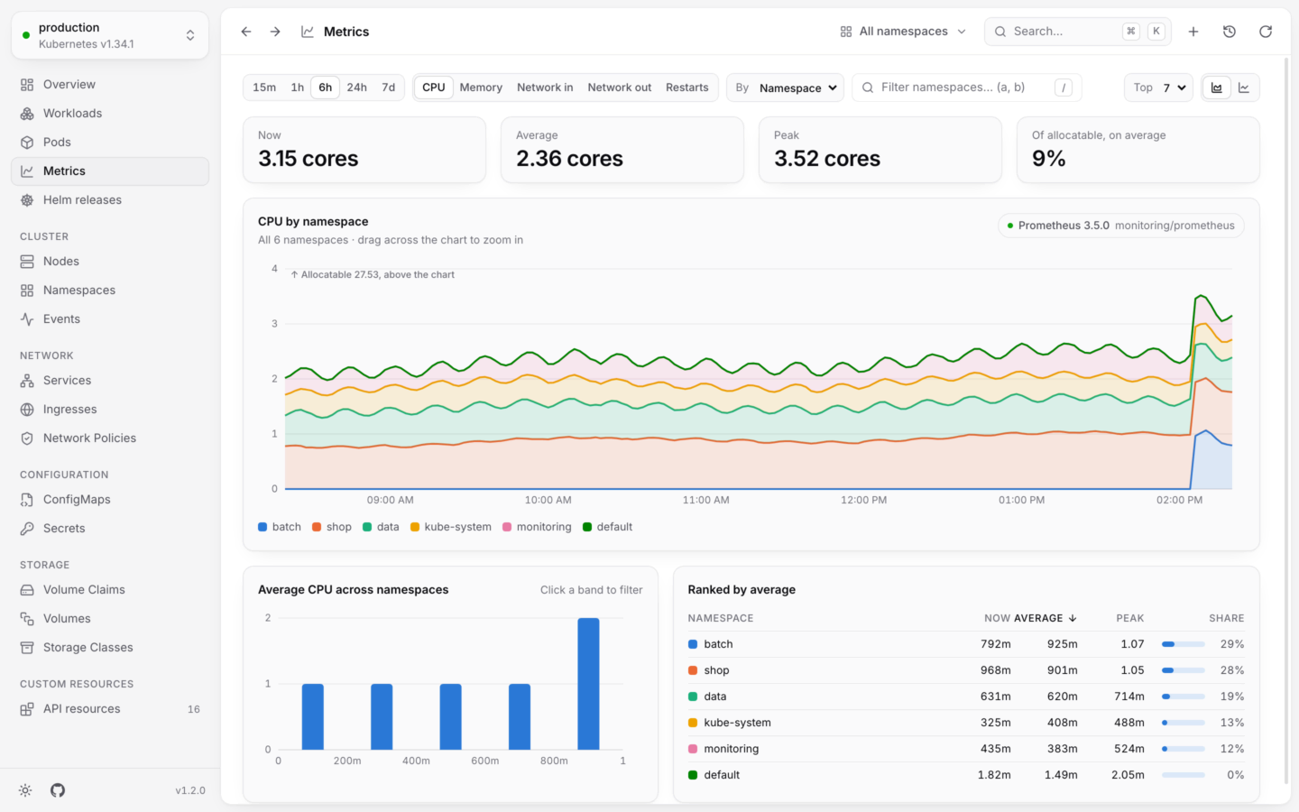
Task: Switch to the Network out tab
Action: [620, 88]
